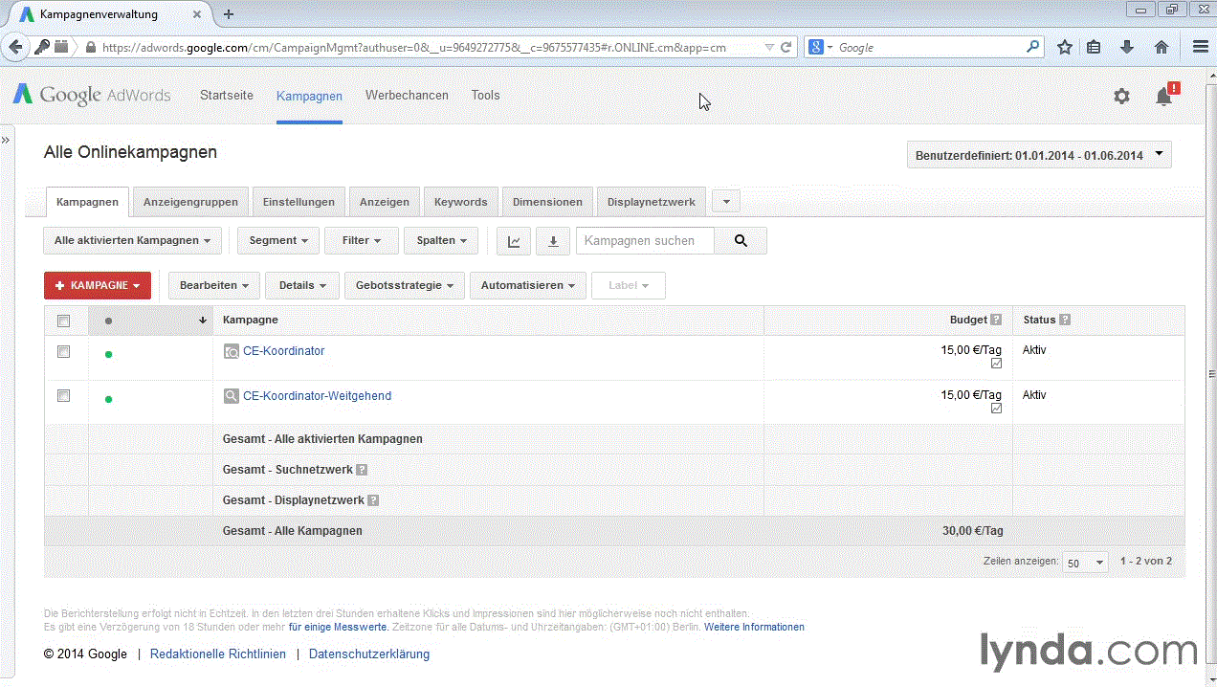Image resolution: width=1217 pixels, height=687 pixels.
Task: Open a new browser tab with plus
Action: coord(229,13)
